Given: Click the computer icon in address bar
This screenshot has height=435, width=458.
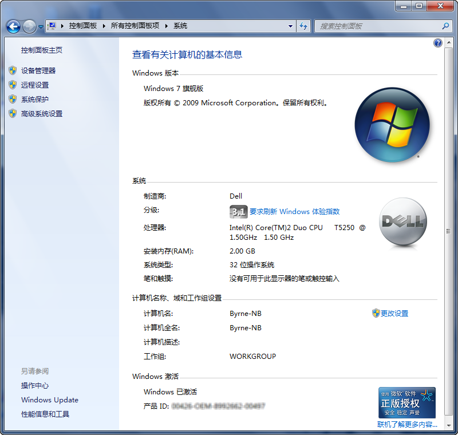Looking at the screenshot, I should pos(52,26).
